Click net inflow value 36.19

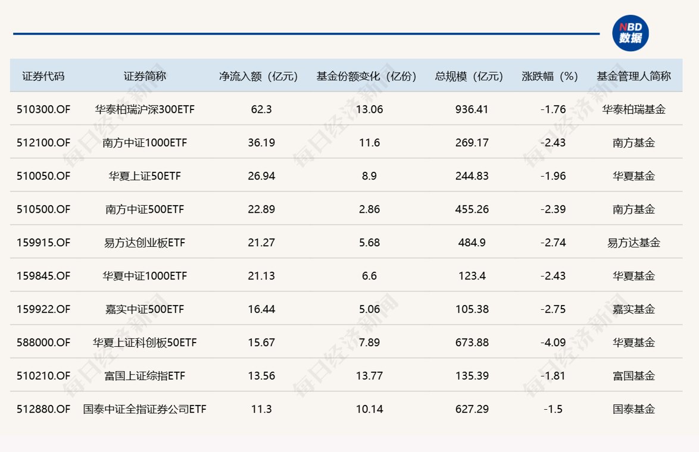point(261,143)
